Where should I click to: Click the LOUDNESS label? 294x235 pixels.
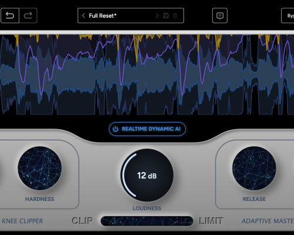click(147, 208)
